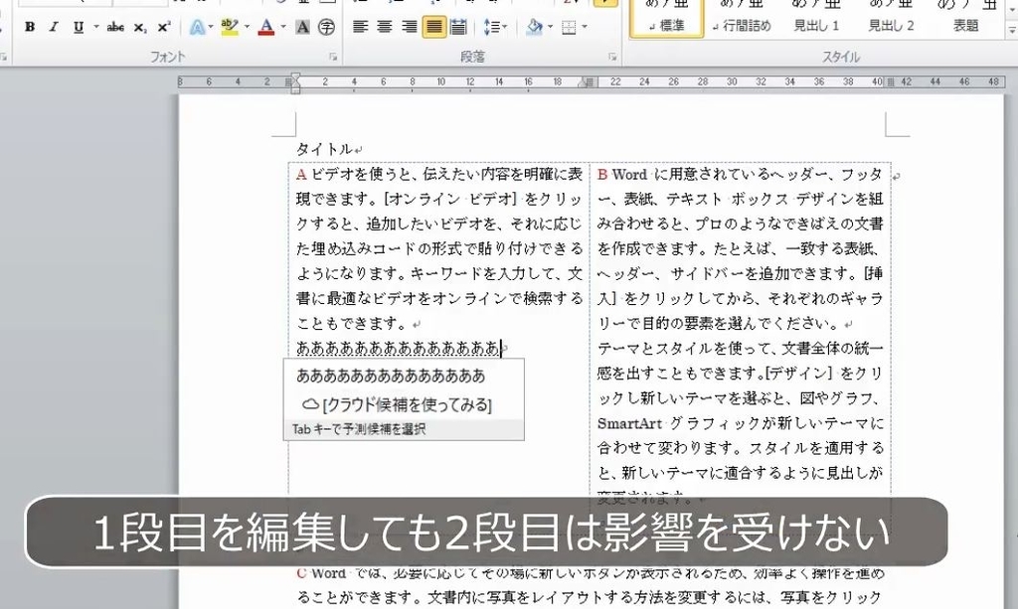Align text left
Viewport: 1018px width, 609px height.
click(360, 27)
